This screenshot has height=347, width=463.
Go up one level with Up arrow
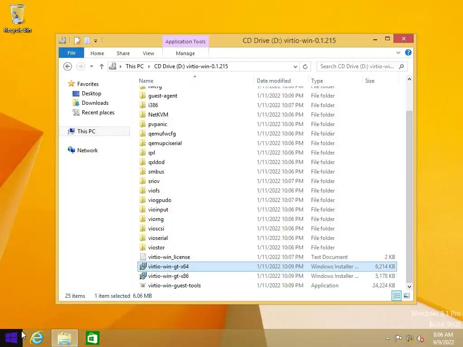[102, 66]
